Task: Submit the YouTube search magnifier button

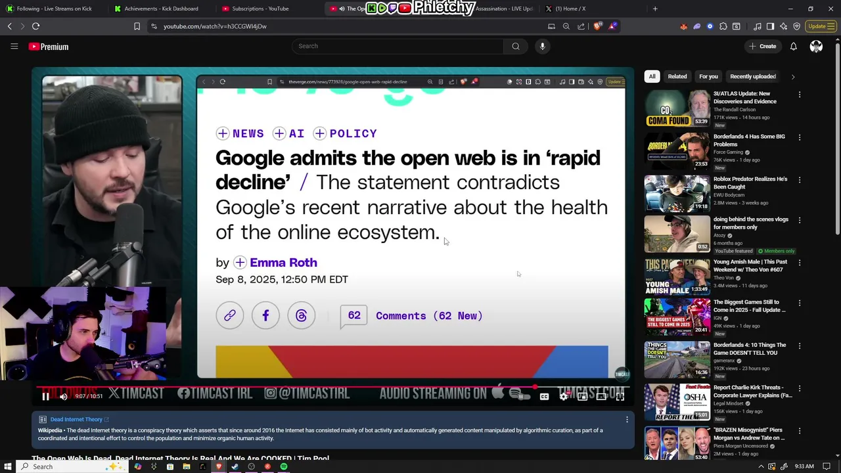Action: tap(516, 46)
